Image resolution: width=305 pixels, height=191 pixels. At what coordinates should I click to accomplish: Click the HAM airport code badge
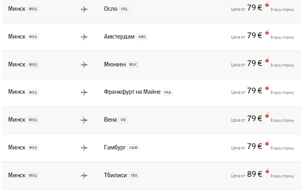pyautogui.click(x=133, y=148)
